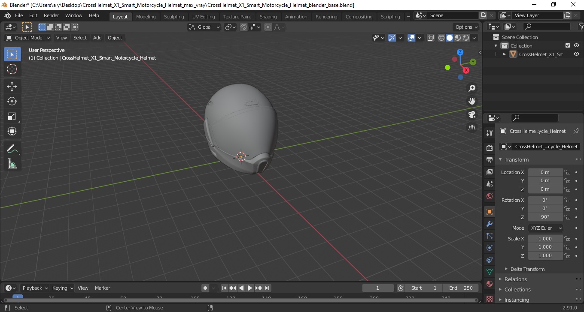Select the Cursor tool
This screenshot has height=312, width=584.
click(x=12, y=69)
